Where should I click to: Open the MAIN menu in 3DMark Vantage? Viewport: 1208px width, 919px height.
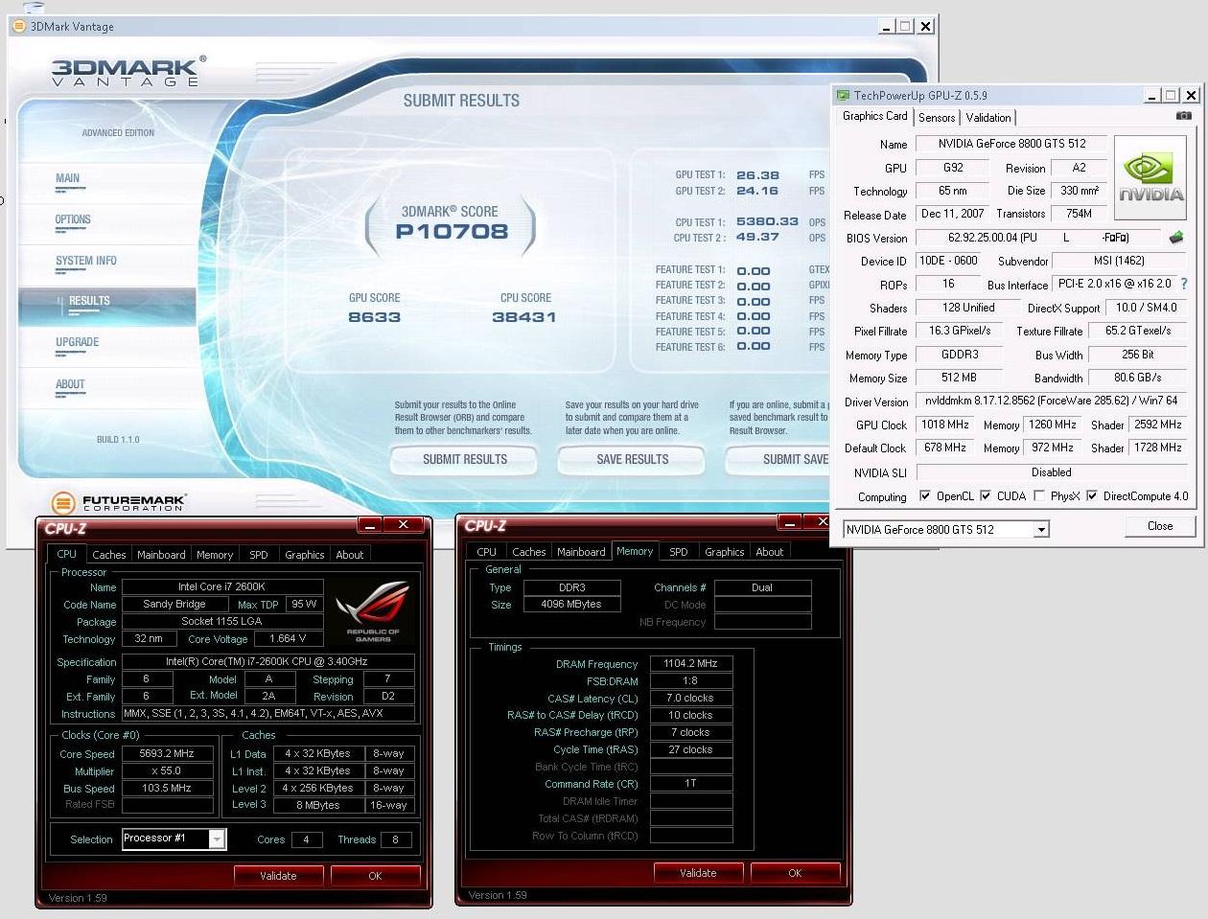tap(68, 178)
